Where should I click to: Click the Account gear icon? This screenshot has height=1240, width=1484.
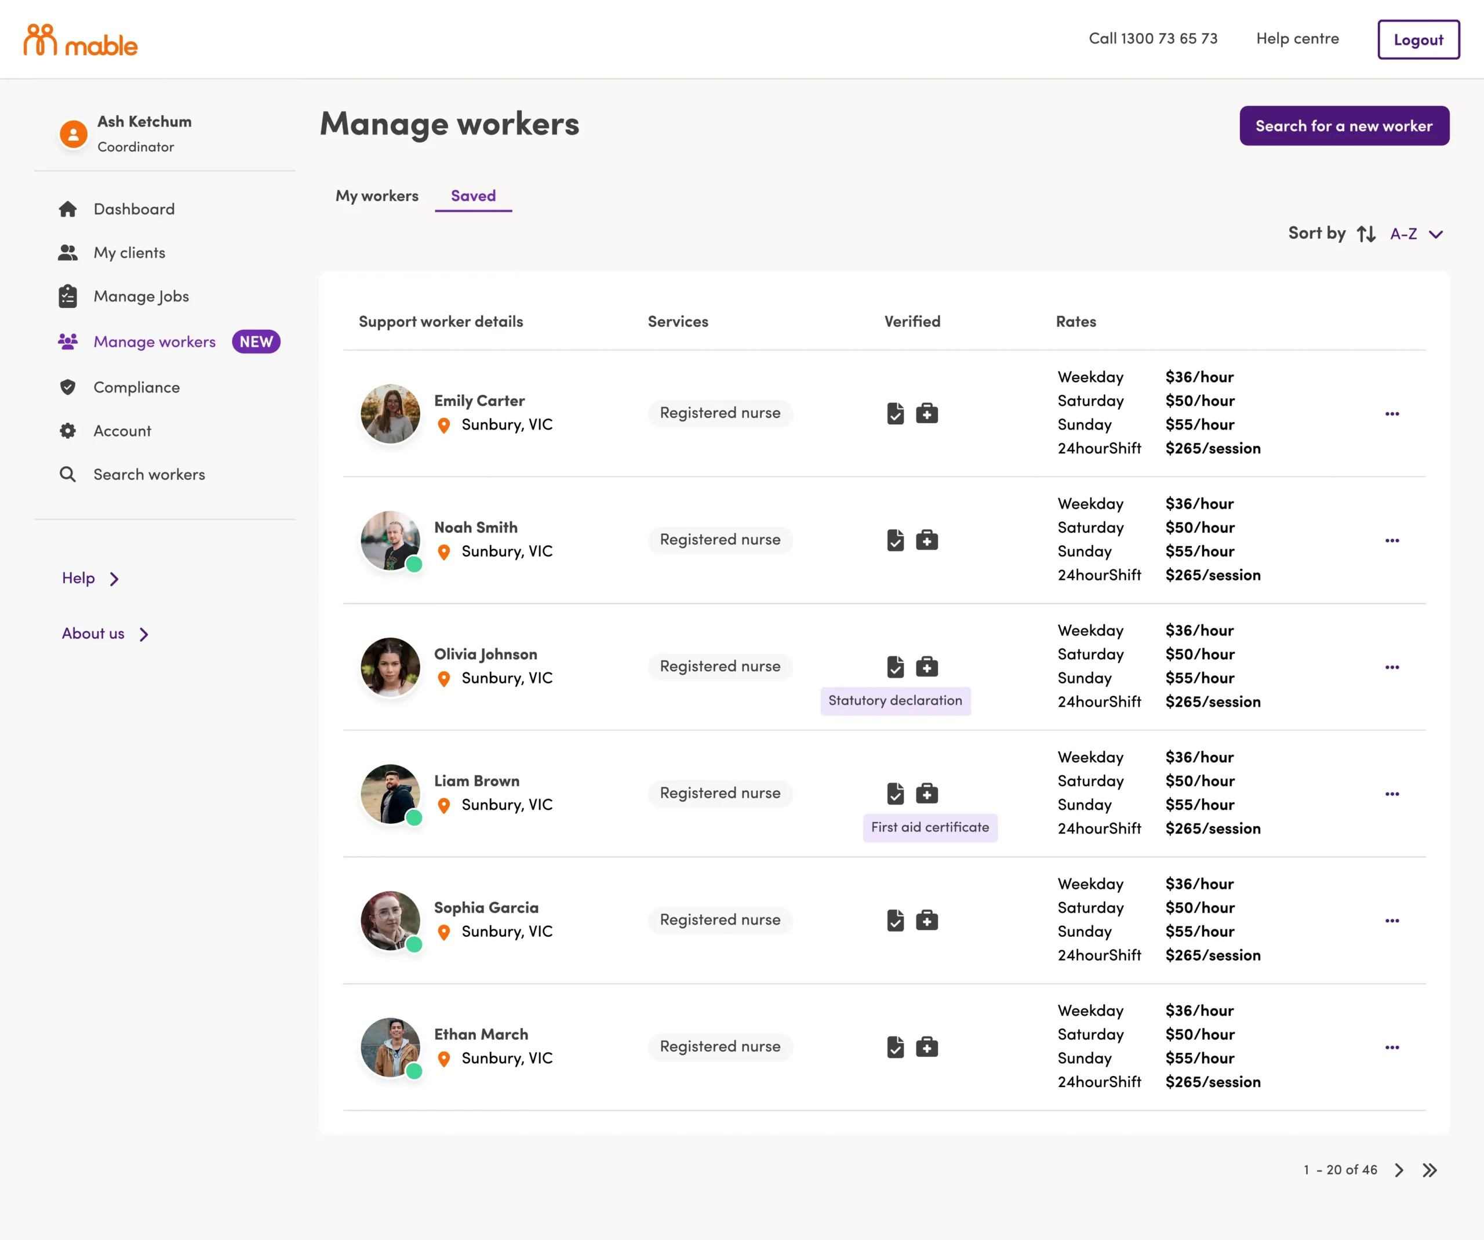tap(68, 431)
